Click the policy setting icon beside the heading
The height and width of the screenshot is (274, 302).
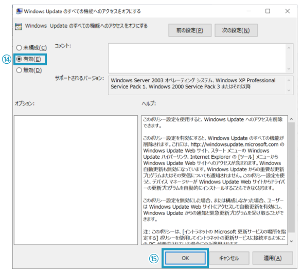coord(19,27)
